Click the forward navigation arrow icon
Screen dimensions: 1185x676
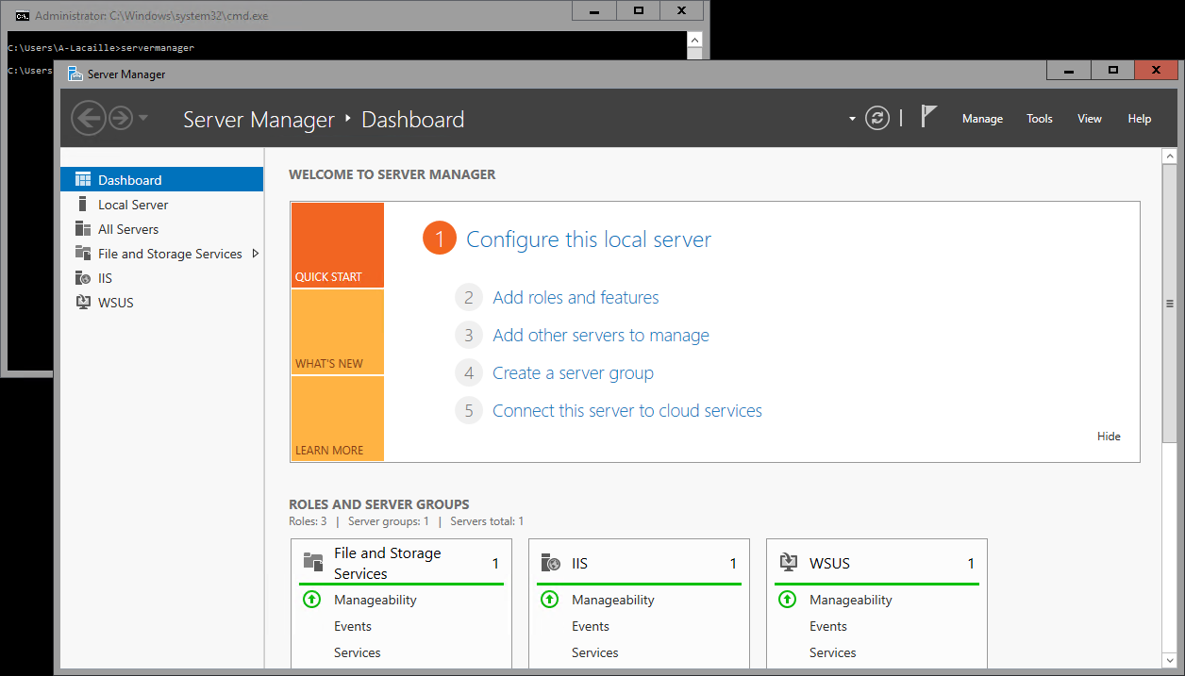pos(121,118)
